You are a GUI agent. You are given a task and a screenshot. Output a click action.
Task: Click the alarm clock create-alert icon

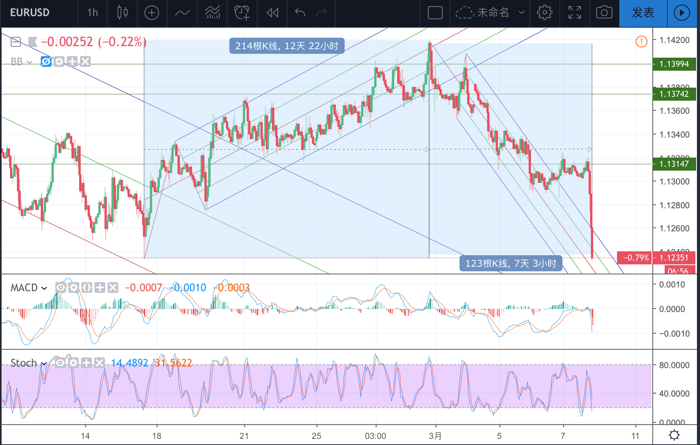[x=242, y=13]
